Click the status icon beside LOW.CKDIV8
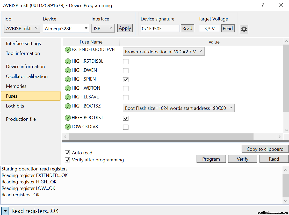 point(68,127)
